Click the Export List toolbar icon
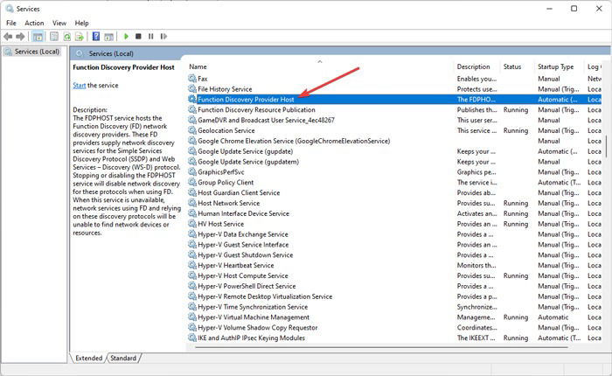 pos(80,37)
